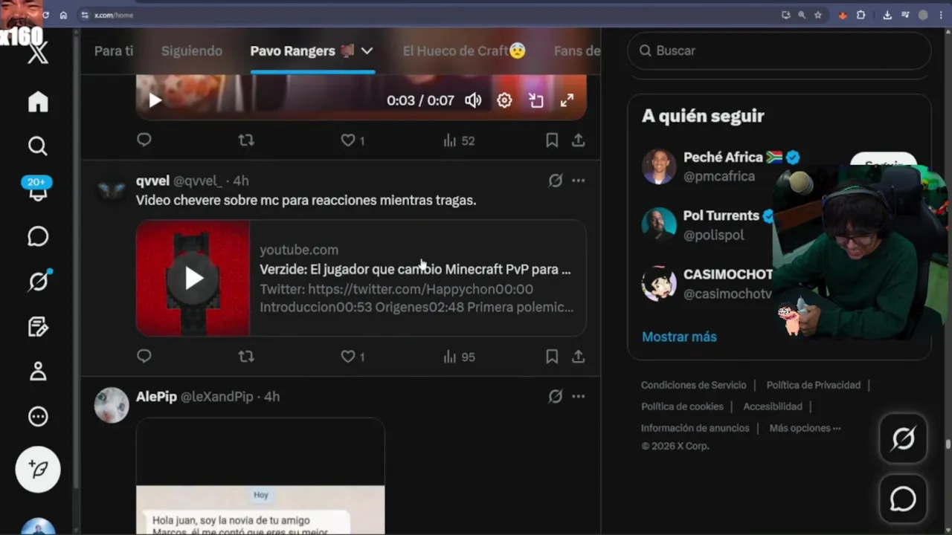Play the video in the player
Screen dimensions: 952x535
click(155, 100)
